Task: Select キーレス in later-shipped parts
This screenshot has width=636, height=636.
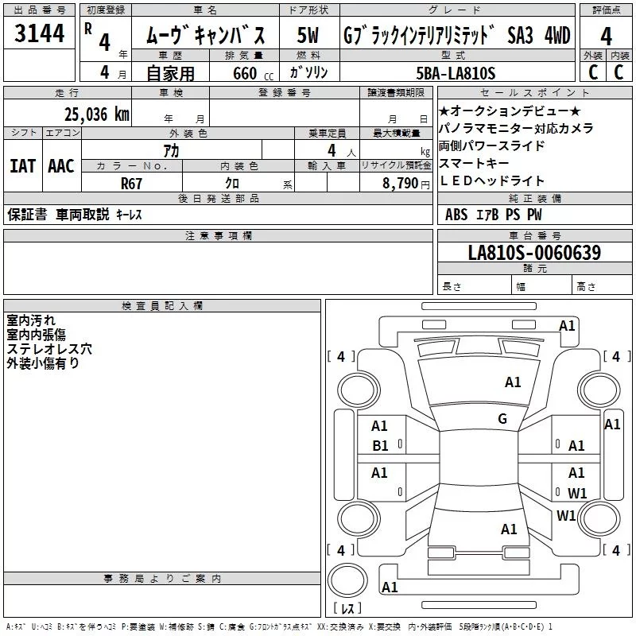Action: pos(129,215)
